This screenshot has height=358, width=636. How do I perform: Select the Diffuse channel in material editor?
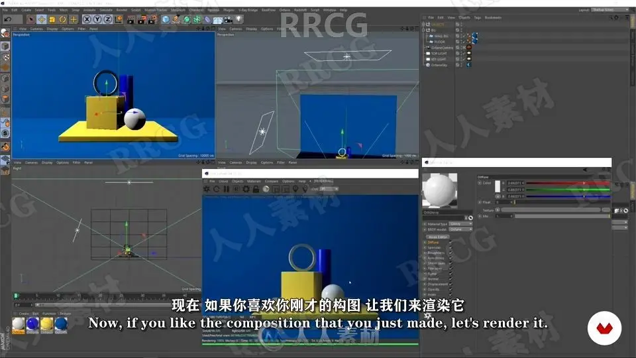[433, 243]
